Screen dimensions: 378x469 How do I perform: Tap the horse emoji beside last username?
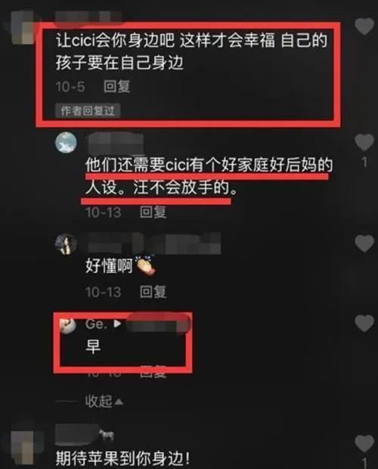pyautogui.click(x=106, y=435)
